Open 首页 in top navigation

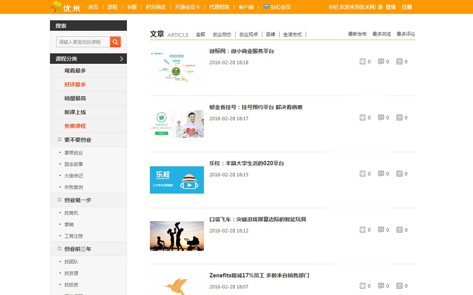(93, 7)
